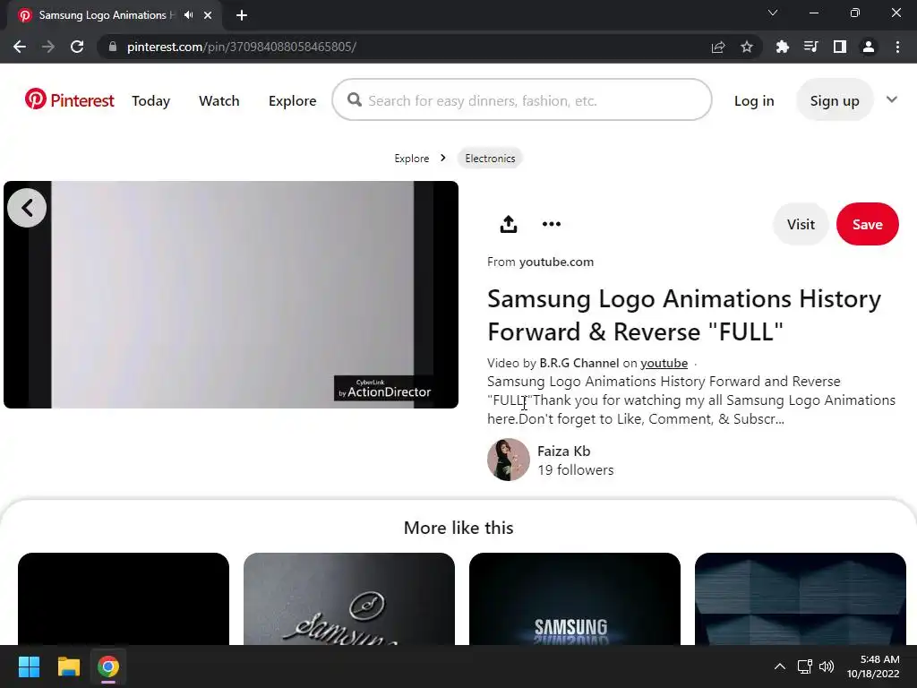917x688 pixels.
Task: Open the script Samsung logo pin
Action: (x=349, y=598)
